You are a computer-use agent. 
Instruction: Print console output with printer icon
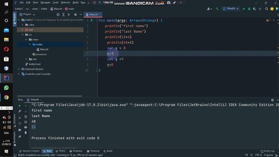coord(26,127)
